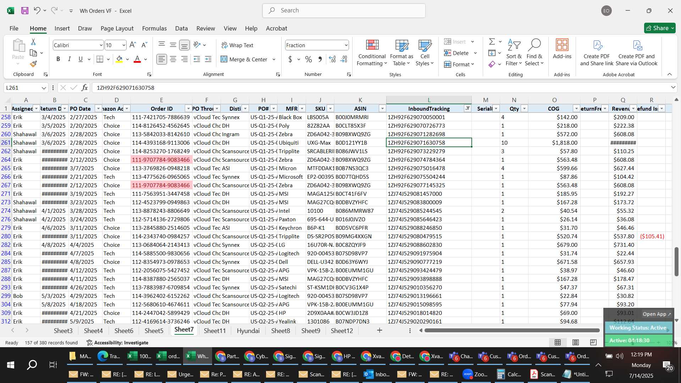This screenshot has height=383, width=681.
Task: Open Order ID column filter dropdown
Action: click(x=188, y=109)
